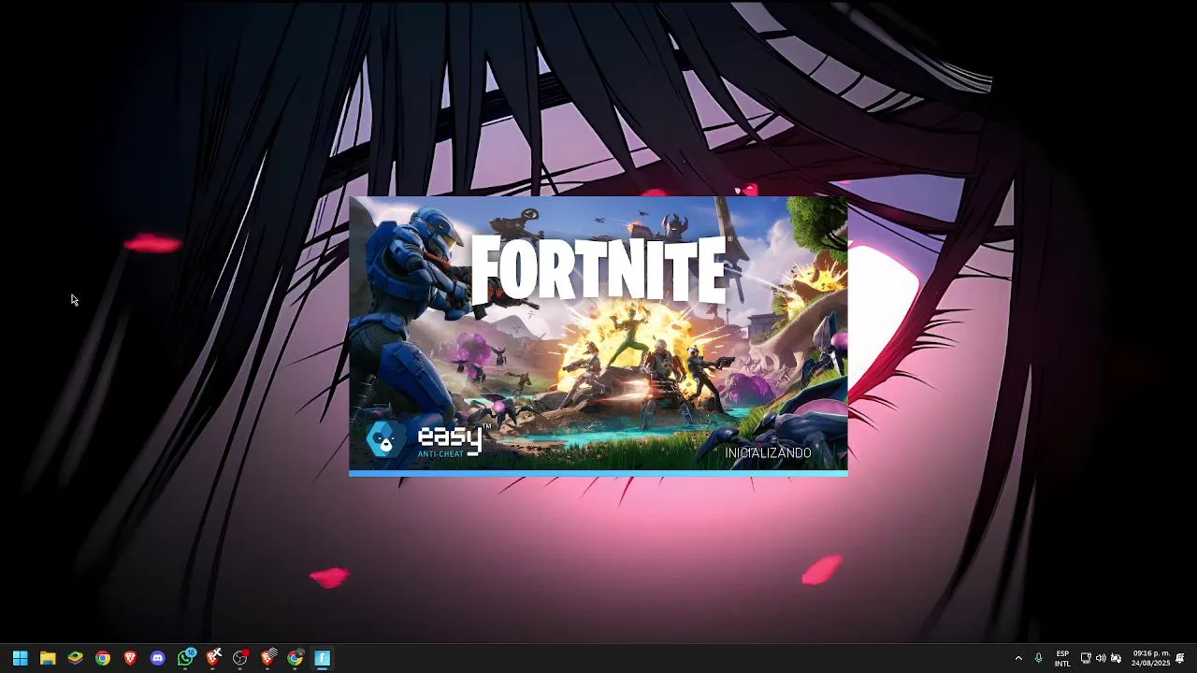The height and width of the screenshot is (673, 1197).
Task: Open the Brave icon with striped badge
Action: 268,658
